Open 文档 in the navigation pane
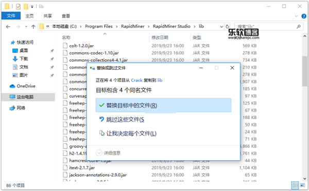 (x=24, y=67)
